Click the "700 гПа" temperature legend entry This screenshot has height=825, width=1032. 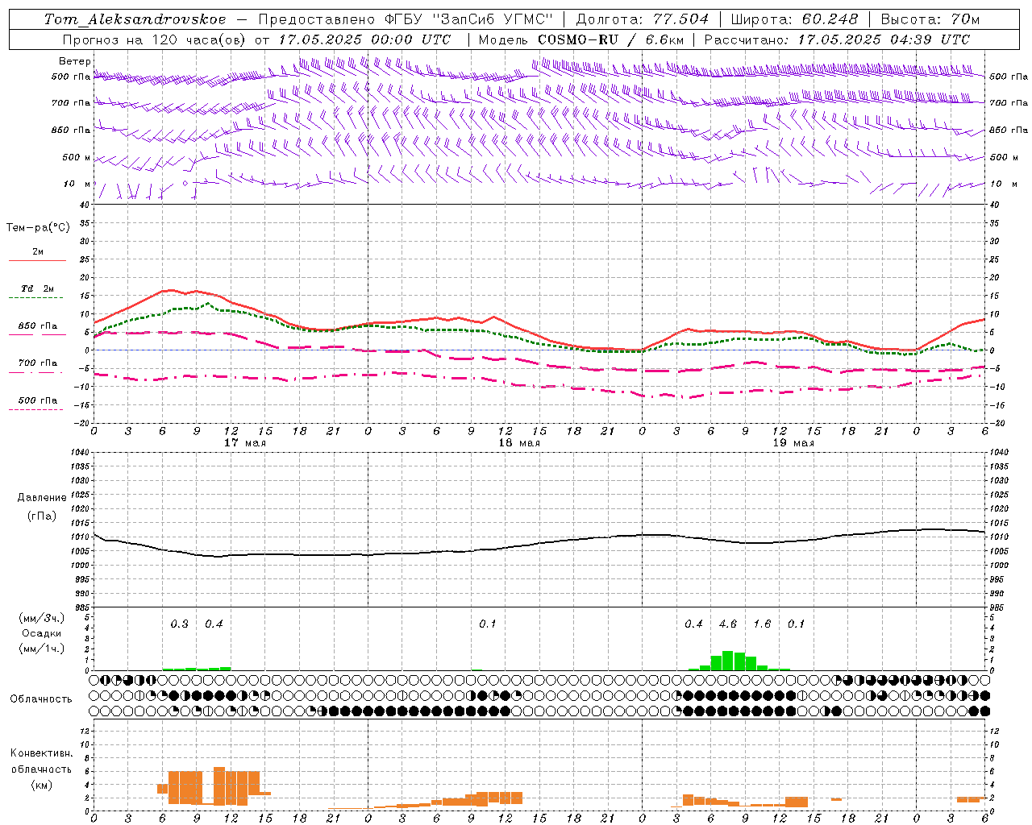click(38, 363)
